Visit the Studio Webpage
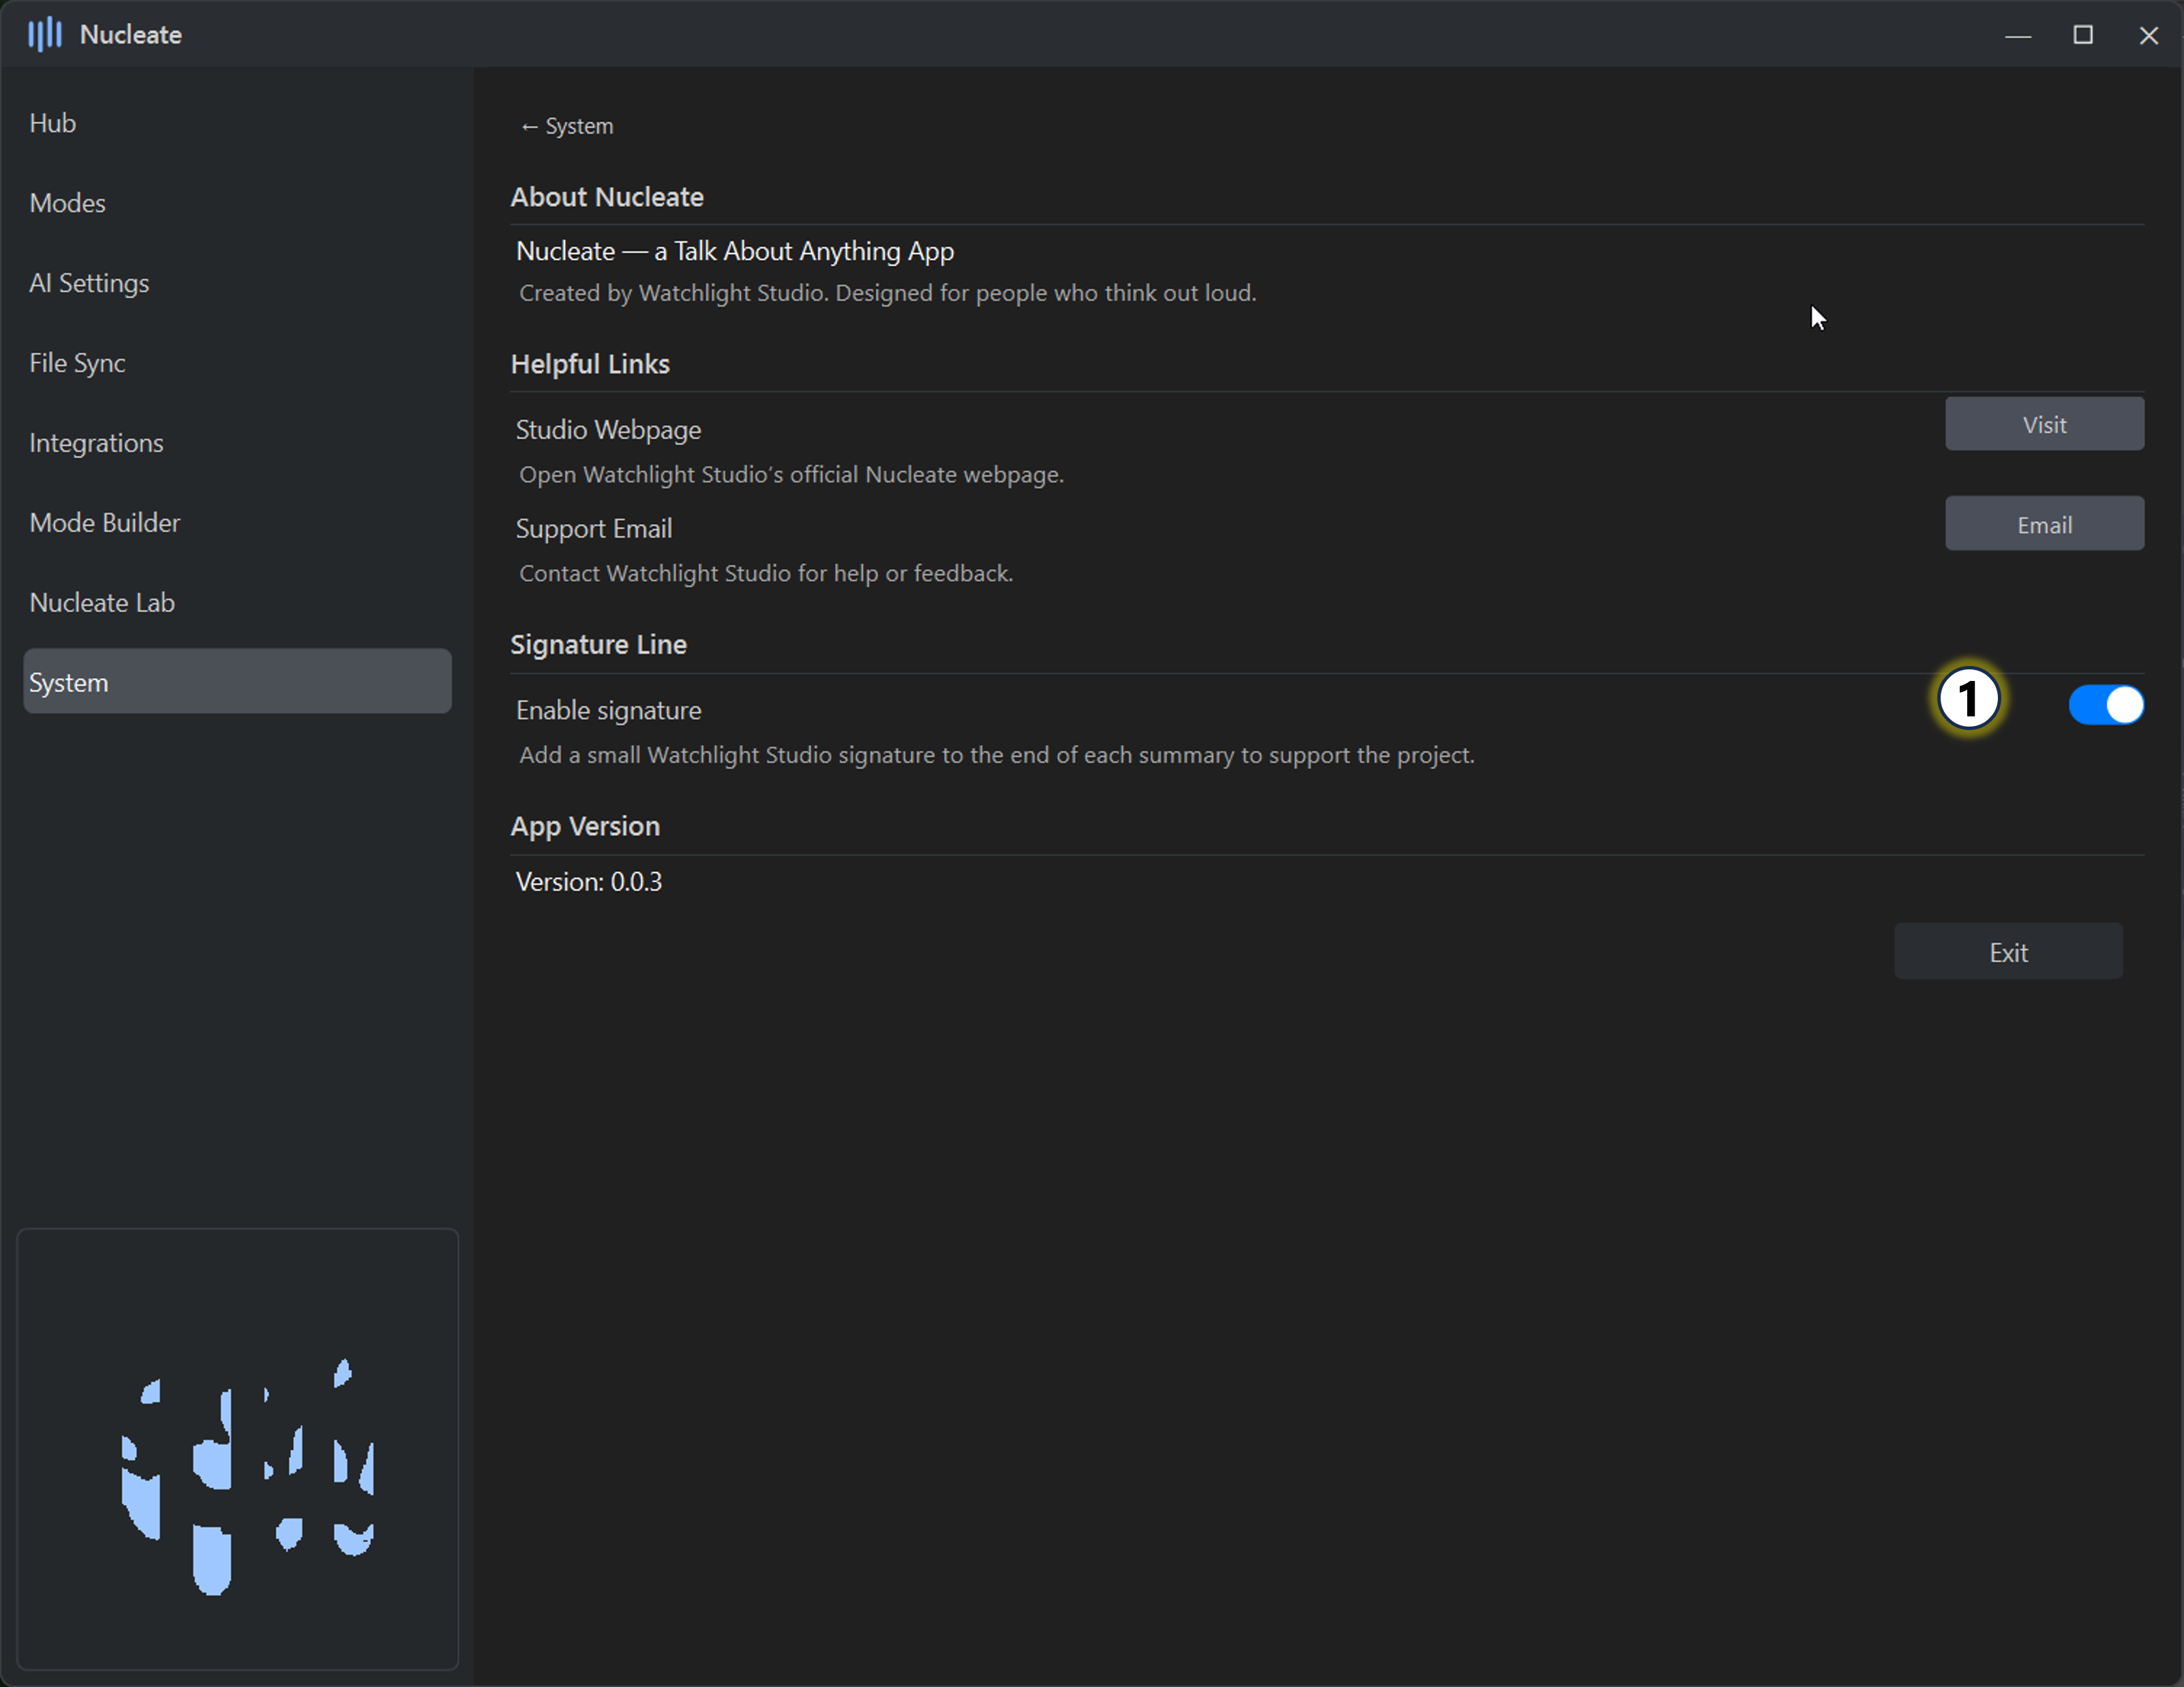Screen dimensions: 2184x1687 2043,424
